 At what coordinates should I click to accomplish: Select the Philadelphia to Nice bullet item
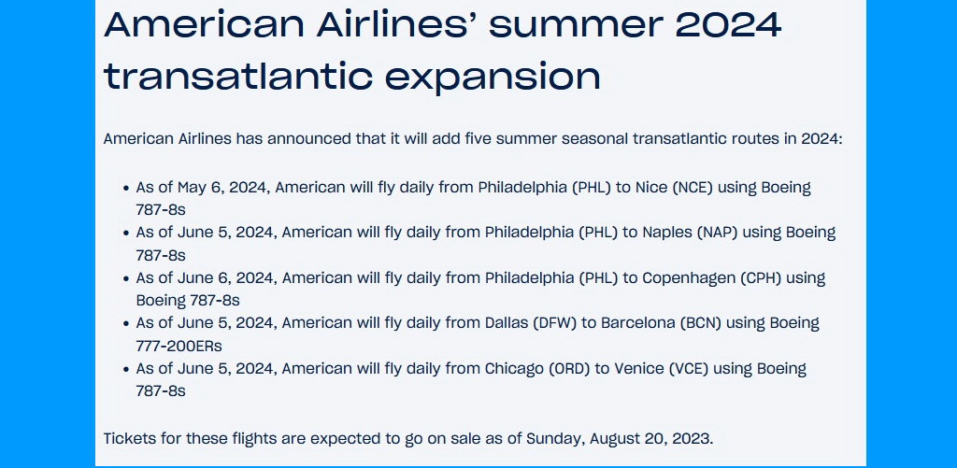474,198
